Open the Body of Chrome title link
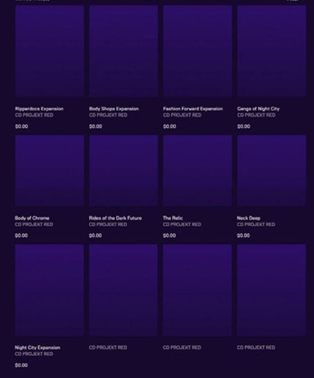The width and height of the screenshot is (314, 378). pos(32,218)
